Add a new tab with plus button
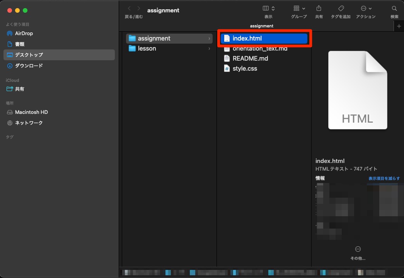 [x=399, y=26]
